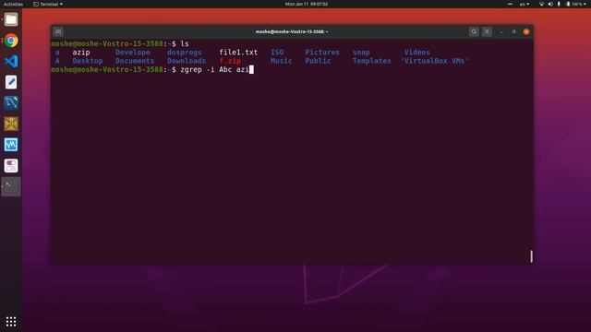
Task: Click the terminal window title text
Action: click(x=292, y=32)
